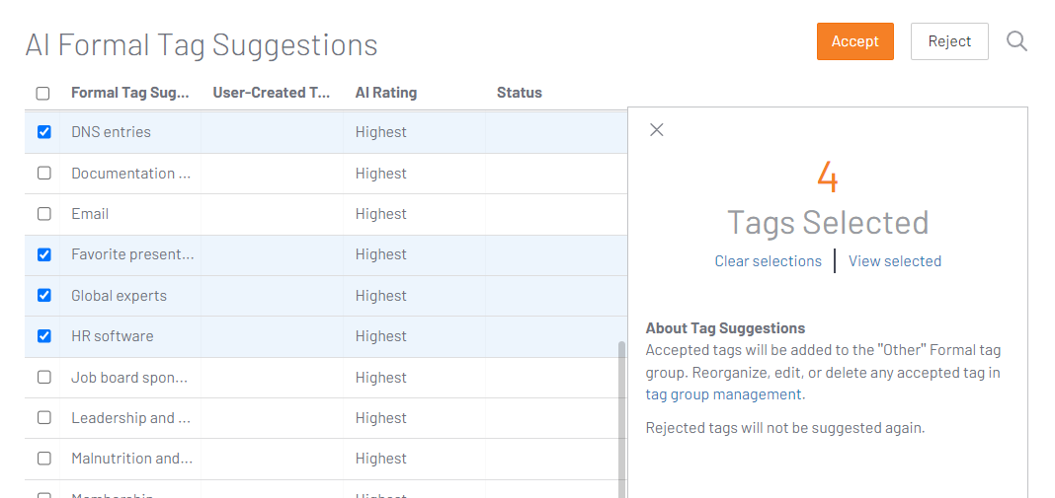Open search with the magnifier icon
Viewport: 1055px width, 498px height.
(1016, 41)
